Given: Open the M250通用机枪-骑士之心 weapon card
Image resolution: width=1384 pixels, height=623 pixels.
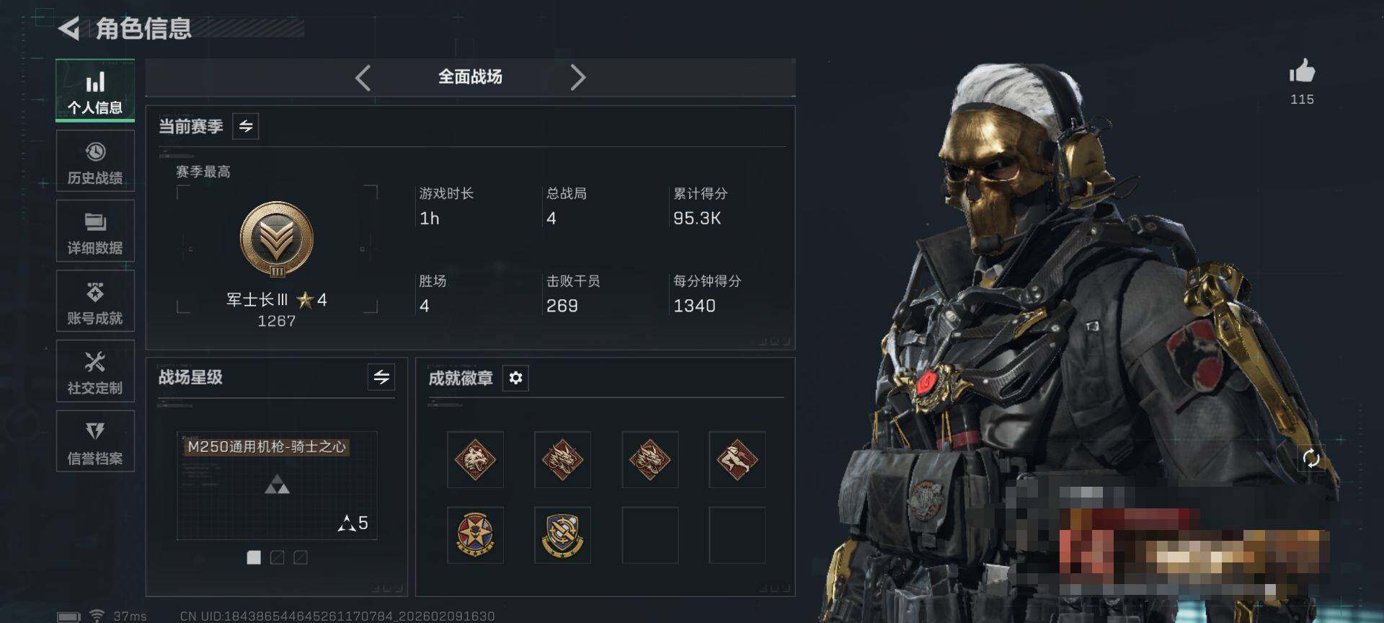Looking at the screenshot, I should [277, 485].
